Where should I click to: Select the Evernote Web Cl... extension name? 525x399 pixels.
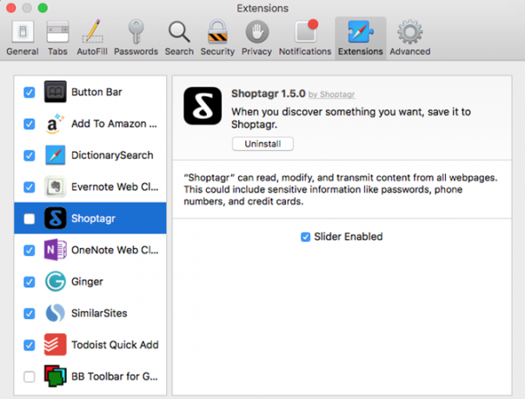pos(115,186)
